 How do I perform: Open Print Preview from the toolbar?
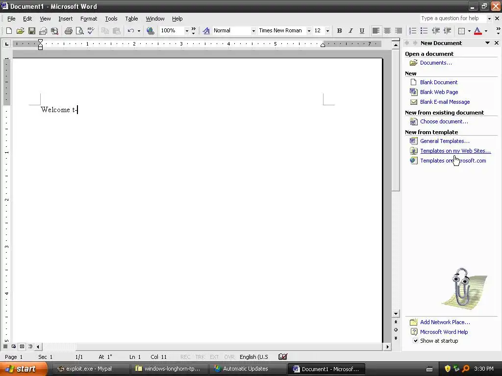point(79,31)
